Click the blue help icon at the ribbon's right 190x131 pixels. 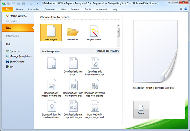tap(186, 9)
